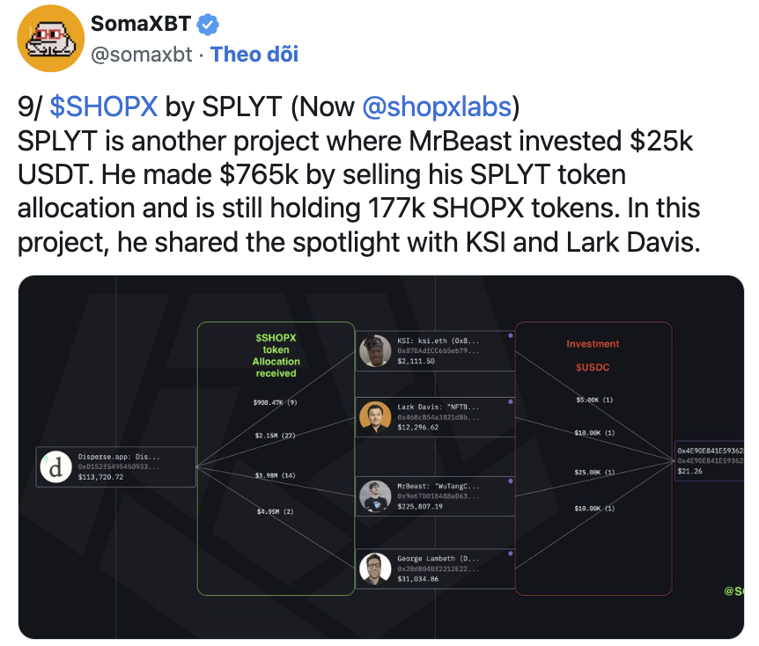Click the 0x4E90E841E5936 address node

pyautogui.click(x=710, y=461)
